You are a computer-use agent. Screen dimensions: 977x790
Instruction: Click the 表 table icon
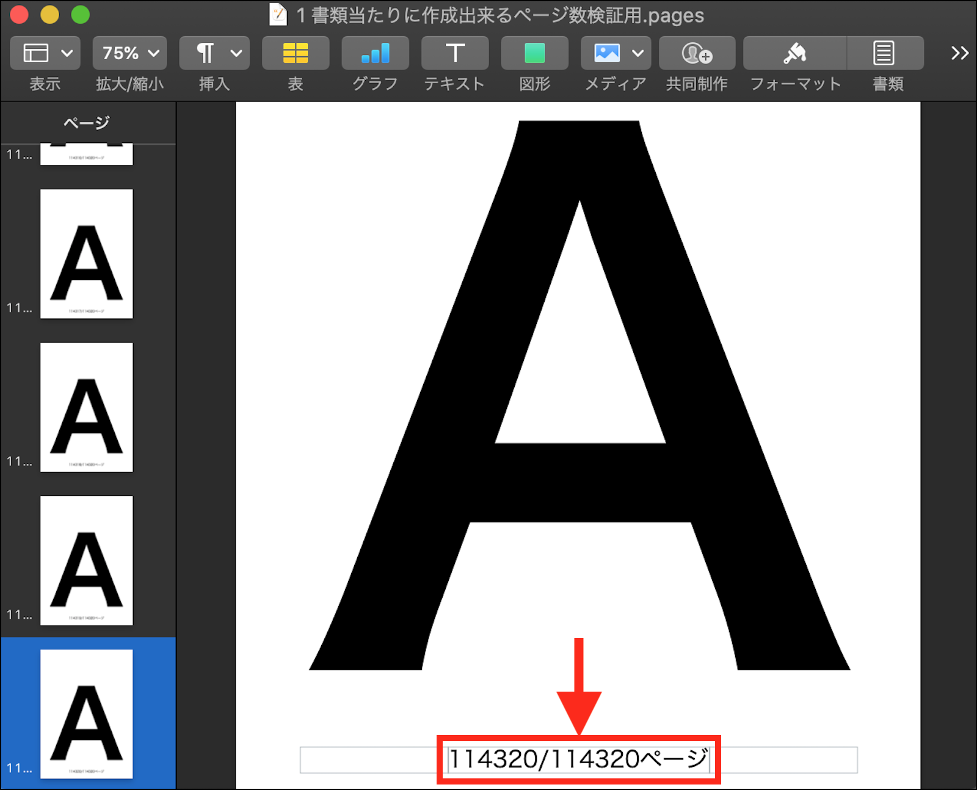296,54
